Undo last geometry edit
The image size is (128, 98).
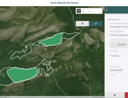(x=95, y=11)
